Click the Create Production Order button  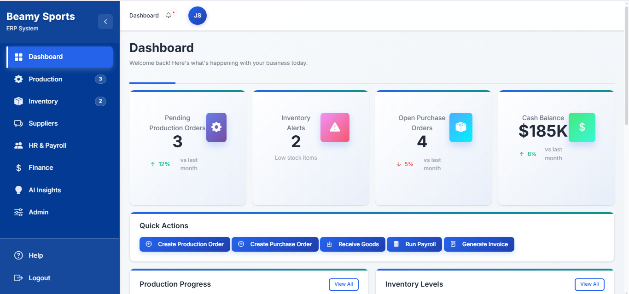click(185, 244)
